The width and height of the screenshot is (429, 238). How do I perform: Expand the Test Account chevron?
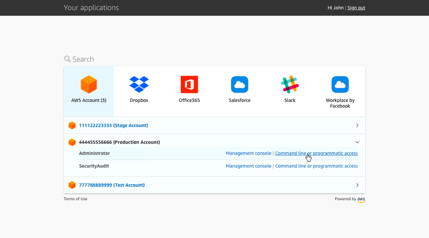coord(357,185)
